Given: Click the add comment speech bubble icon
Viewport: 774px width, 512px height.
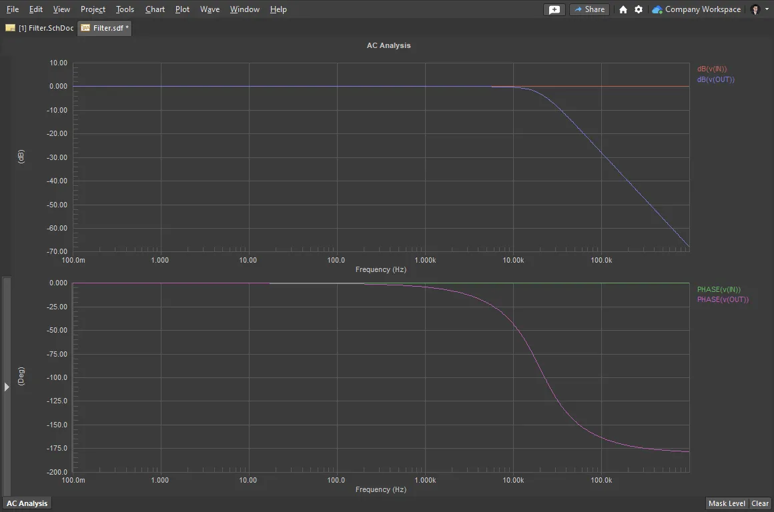Looking at the screenshot, I should (x=554, y=9).
